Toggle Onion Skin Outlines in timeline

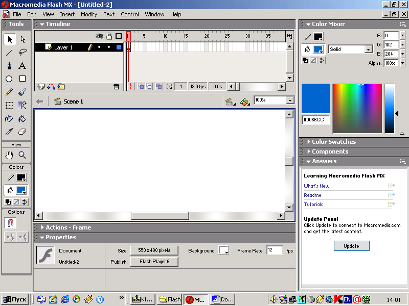149,86
